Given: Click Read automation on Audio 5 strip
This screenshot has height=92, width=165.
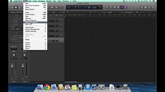Looking at the screenshot, I should tap(14, 51).
